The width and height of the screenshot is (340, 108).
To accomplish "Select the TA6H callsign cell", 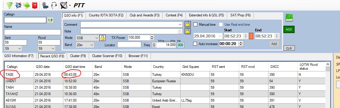I will [19, 88].
